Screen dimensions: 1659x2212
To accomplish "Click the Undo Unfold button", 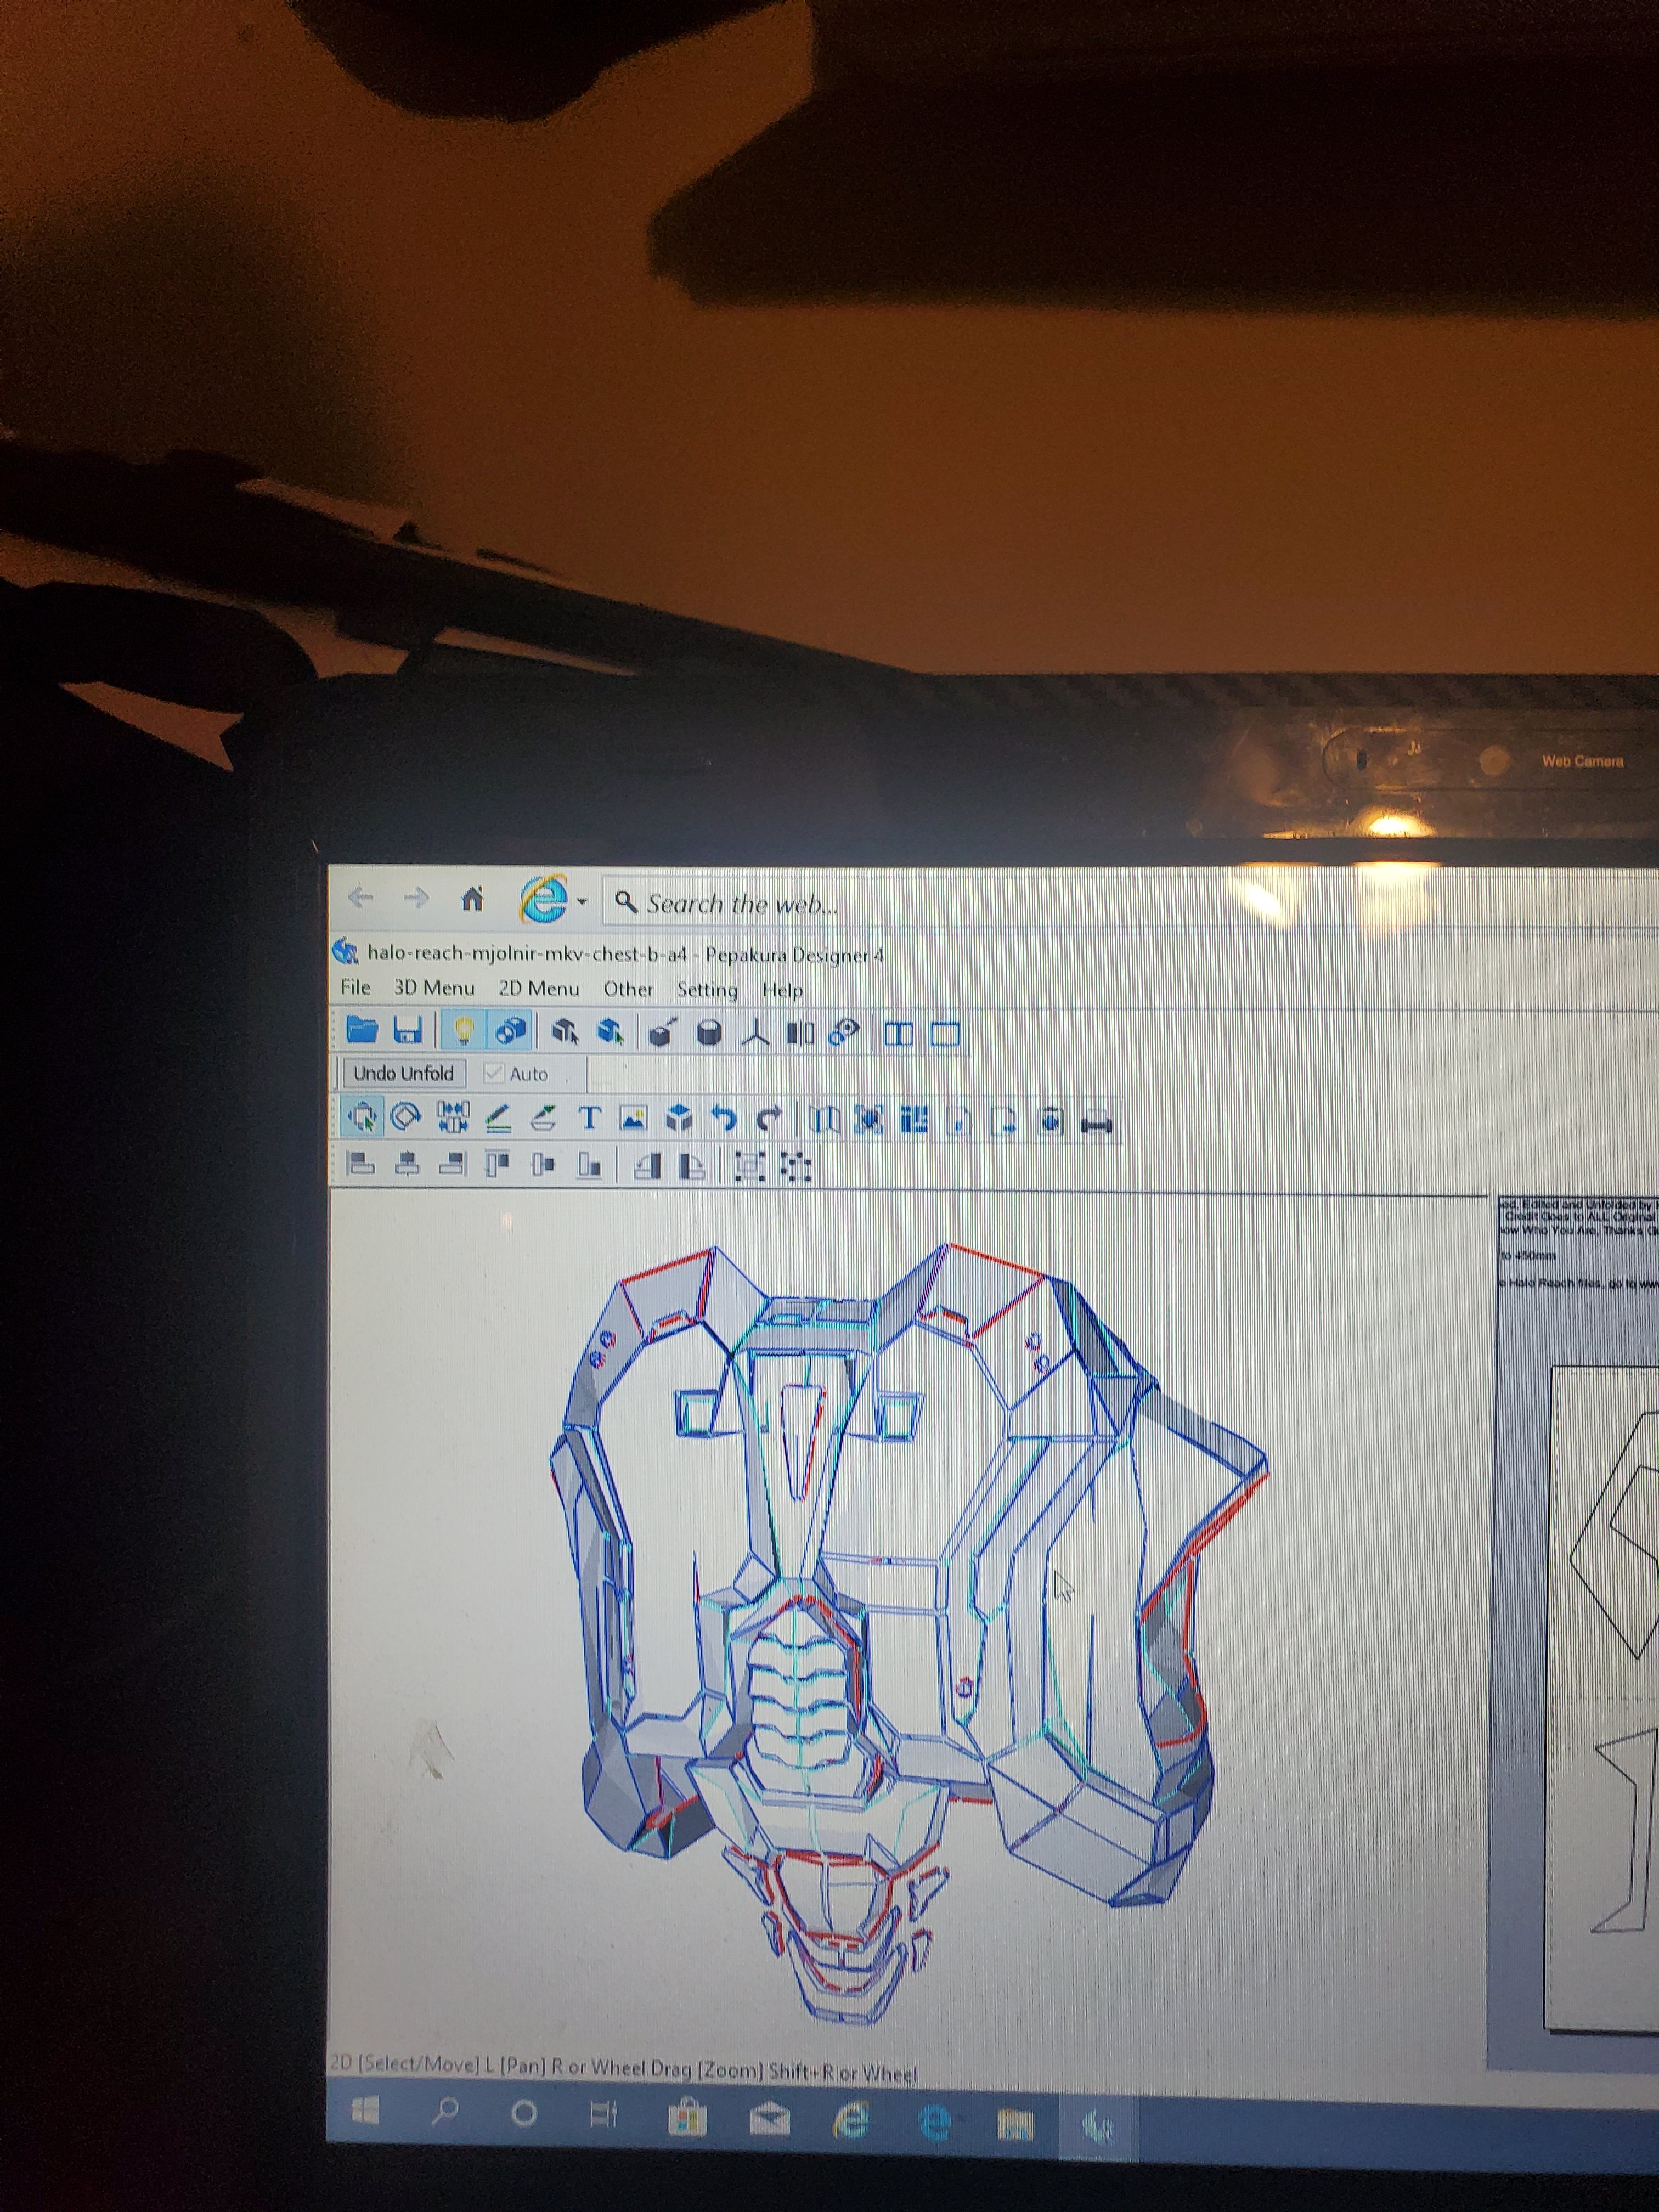I will click(404, 1073).
